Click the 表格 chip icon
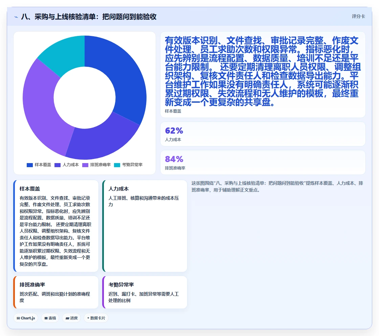 pyautogui.click(x=46, y=318)
